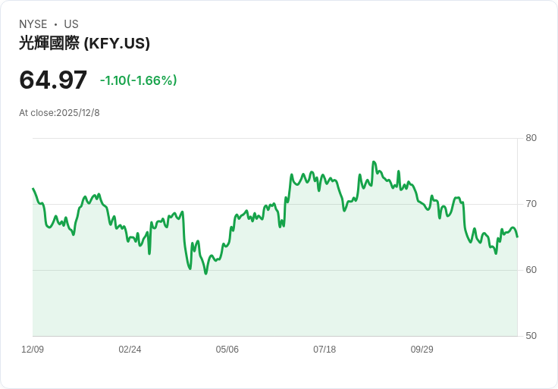Image resolution: width=558 pixels, height=389 pixels.
Task: Click the latest point ending the price line
Action: pyautogui.click(x=517, y=237)
